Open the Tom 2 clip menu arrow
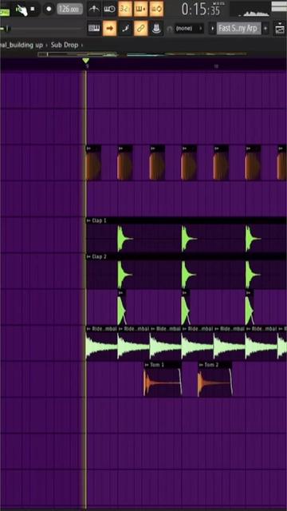 [x=201, y=365]
